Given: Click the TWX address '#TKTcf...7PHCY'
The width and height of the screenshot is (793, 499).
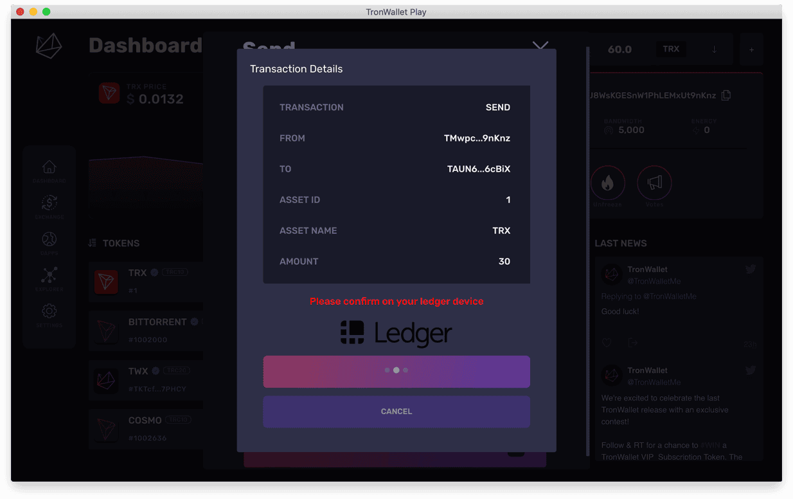Looking at the screenshot, I should (157, 389).
